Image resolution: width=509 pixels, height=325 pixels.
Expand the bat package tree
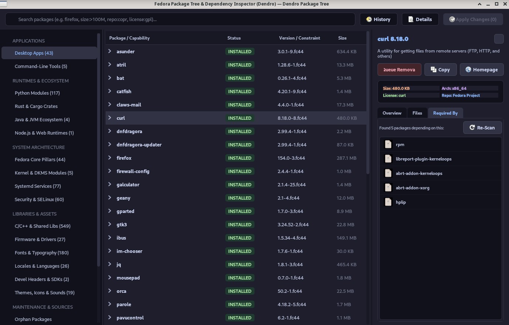point(110,78)
